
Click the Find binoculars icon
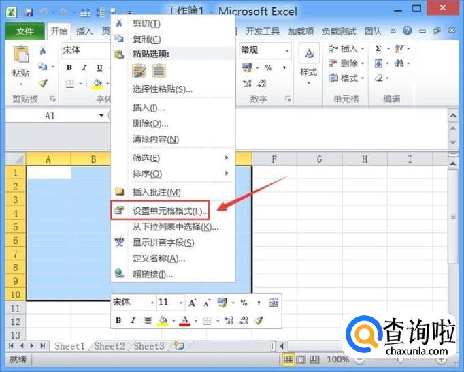click(x=399, y=63)
